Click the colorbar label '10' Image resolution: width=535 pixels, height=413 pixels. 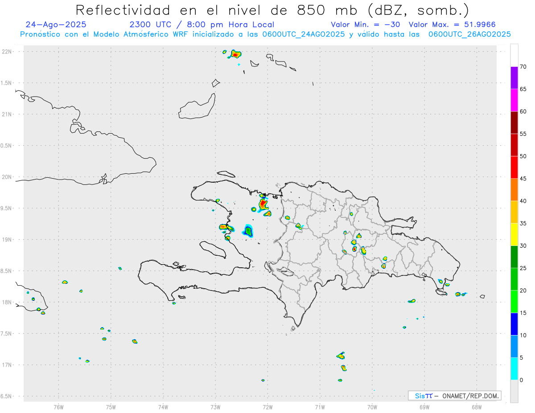(523, 335)
